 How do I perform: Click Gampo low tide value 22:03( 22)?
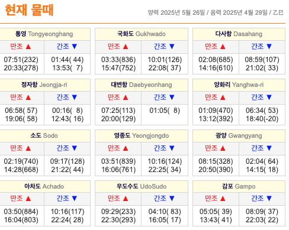[262, 220]
